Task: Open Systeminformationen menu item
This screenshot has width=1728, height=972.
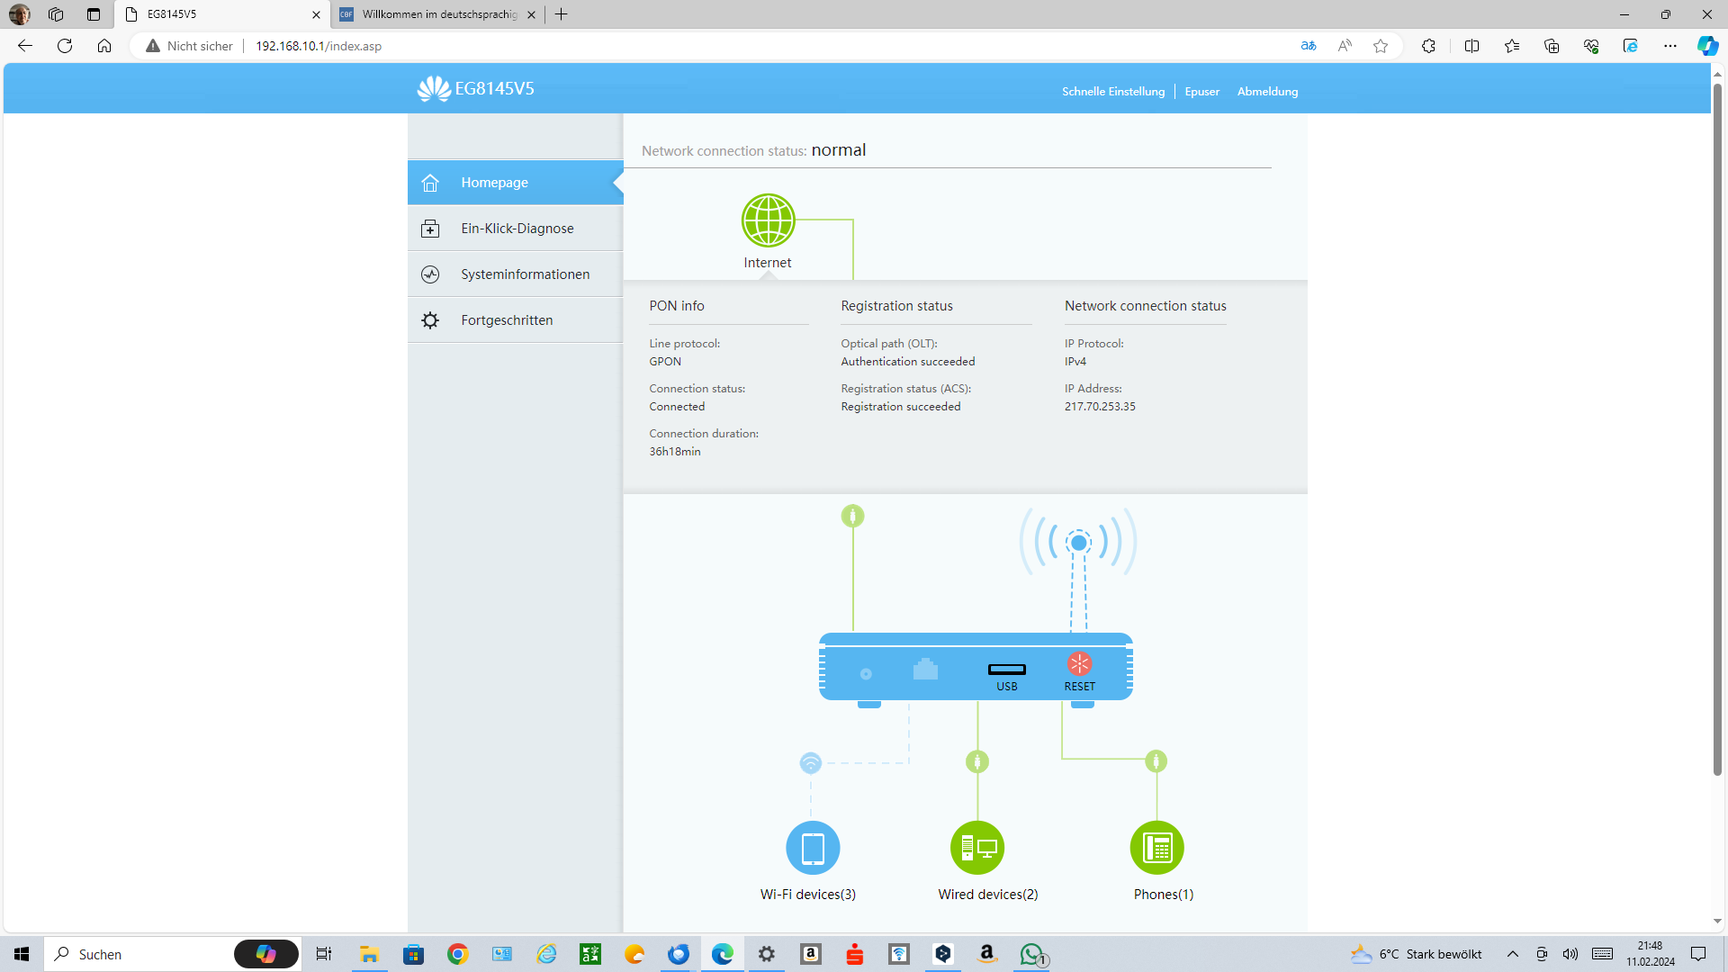Action: 525,274
